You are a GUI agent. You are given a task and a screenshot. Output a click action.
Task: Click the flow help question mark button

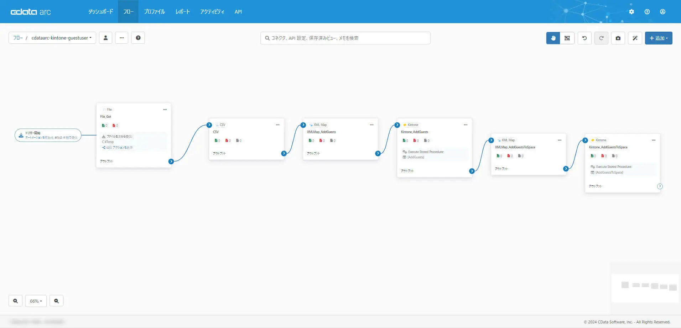tap(138, 38)
